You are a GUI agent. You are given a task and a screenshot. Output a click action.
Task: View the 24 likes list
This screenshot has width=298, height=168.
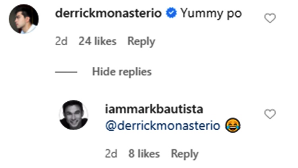point(97,41)
